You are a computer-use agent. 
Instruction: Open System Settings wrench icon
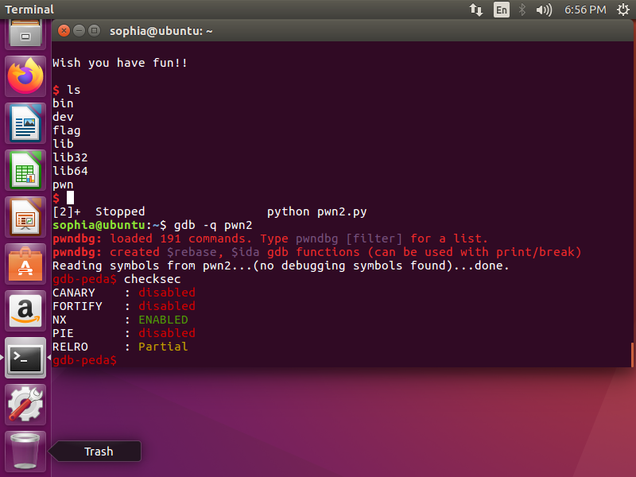pos(25,405)
